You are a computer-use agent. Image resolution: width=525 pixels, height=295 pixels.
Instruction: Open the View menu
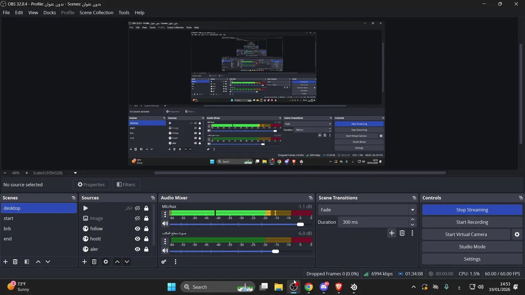[33, 13]
